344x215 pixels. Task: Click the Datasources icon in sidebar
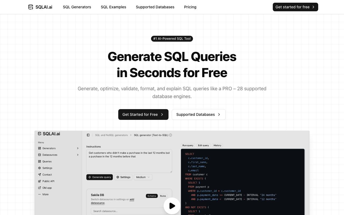pyautogui.click(x=40, y=155)
